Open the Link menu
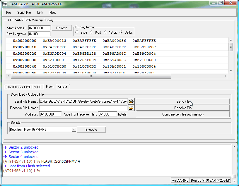The width and height of the screenshot is (239, 186). (40, 13)
